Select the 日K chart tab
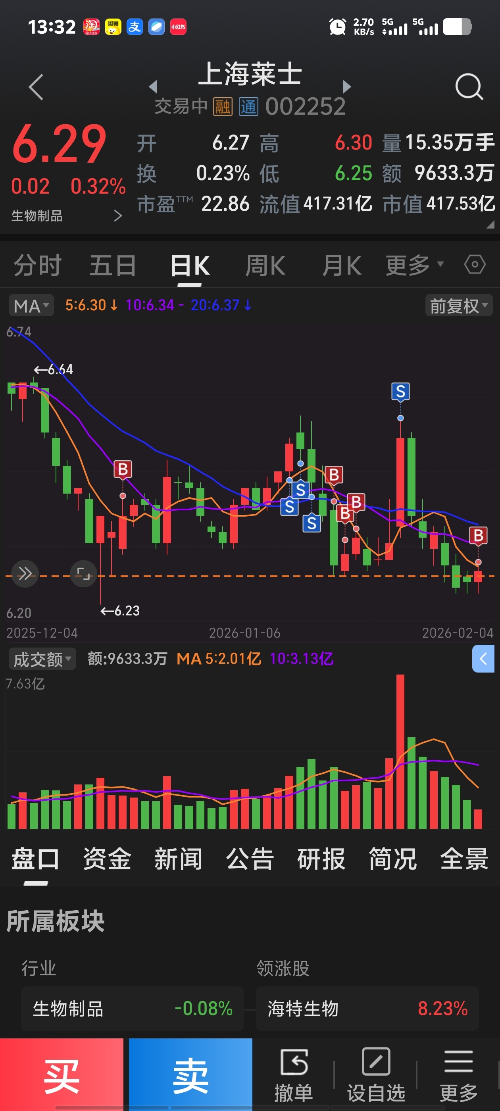The width and height of the screenshot is (500, 1111). click(x=190, y=265)
